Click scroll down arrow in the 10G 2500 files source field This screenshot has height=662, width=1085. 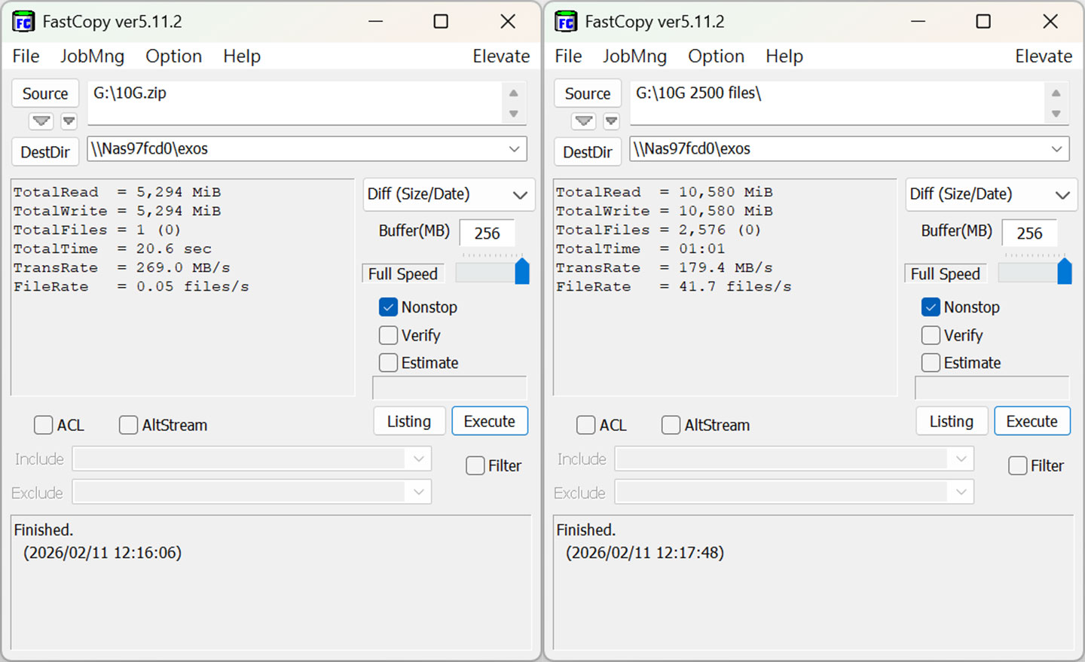pyautogui.click(x=1056, y=114)
